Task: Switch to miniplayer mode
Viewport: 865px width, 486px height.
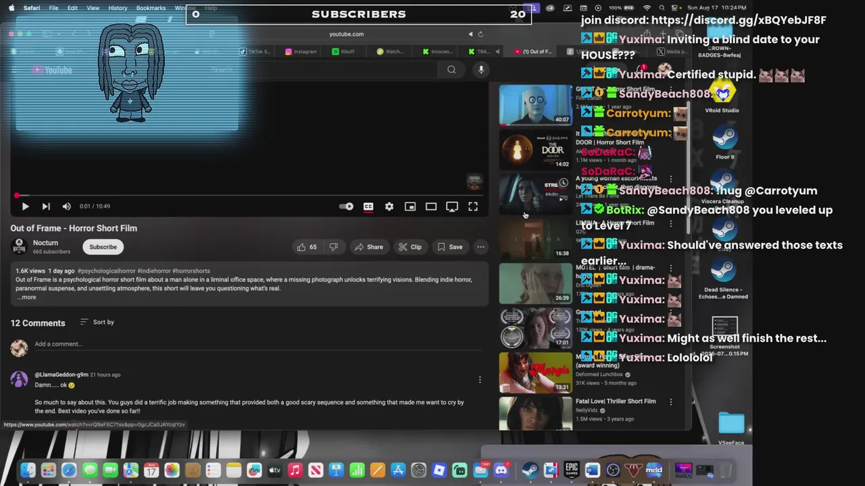Action: pos(410,207)
